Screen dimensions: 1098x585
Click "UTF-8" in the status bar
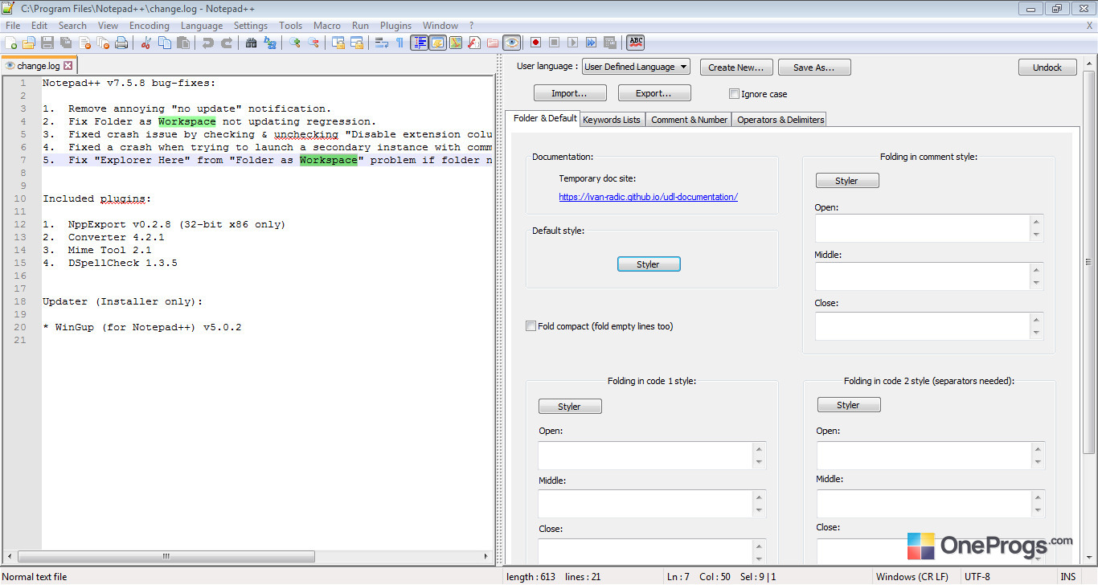pos(977,577)
